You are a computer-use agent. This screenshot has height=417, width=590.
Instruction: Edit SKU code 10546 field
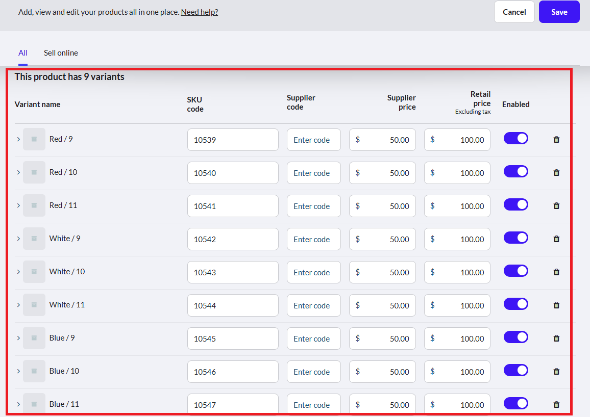tap(233, 372)
